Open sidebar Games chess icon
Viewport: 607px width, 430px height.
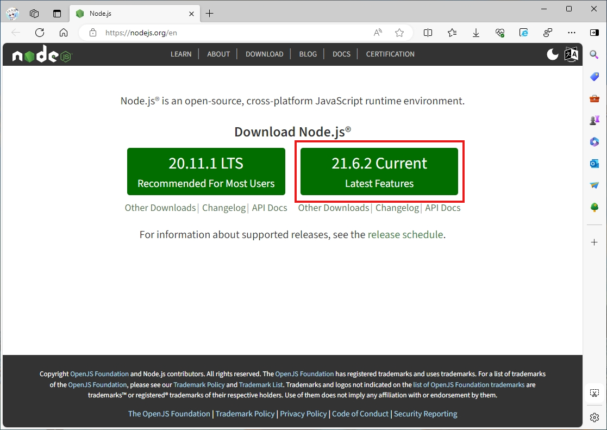pyautogui.click(x=594, y=120)
